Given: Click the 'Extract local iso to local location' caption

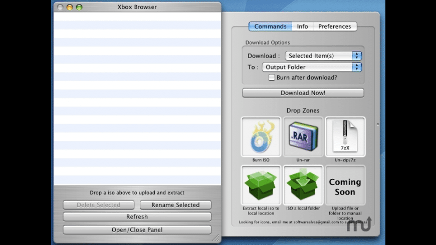Looking at the screenshot, I should pos(261,210).
